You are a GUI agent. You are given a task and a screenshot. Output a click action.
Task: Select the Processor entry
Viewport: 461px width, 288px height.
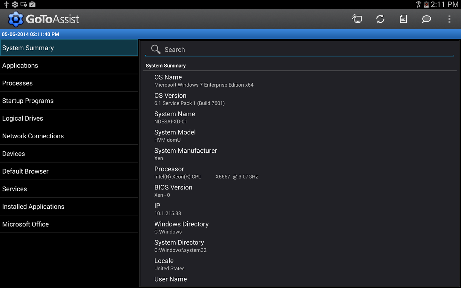[300, 172]
